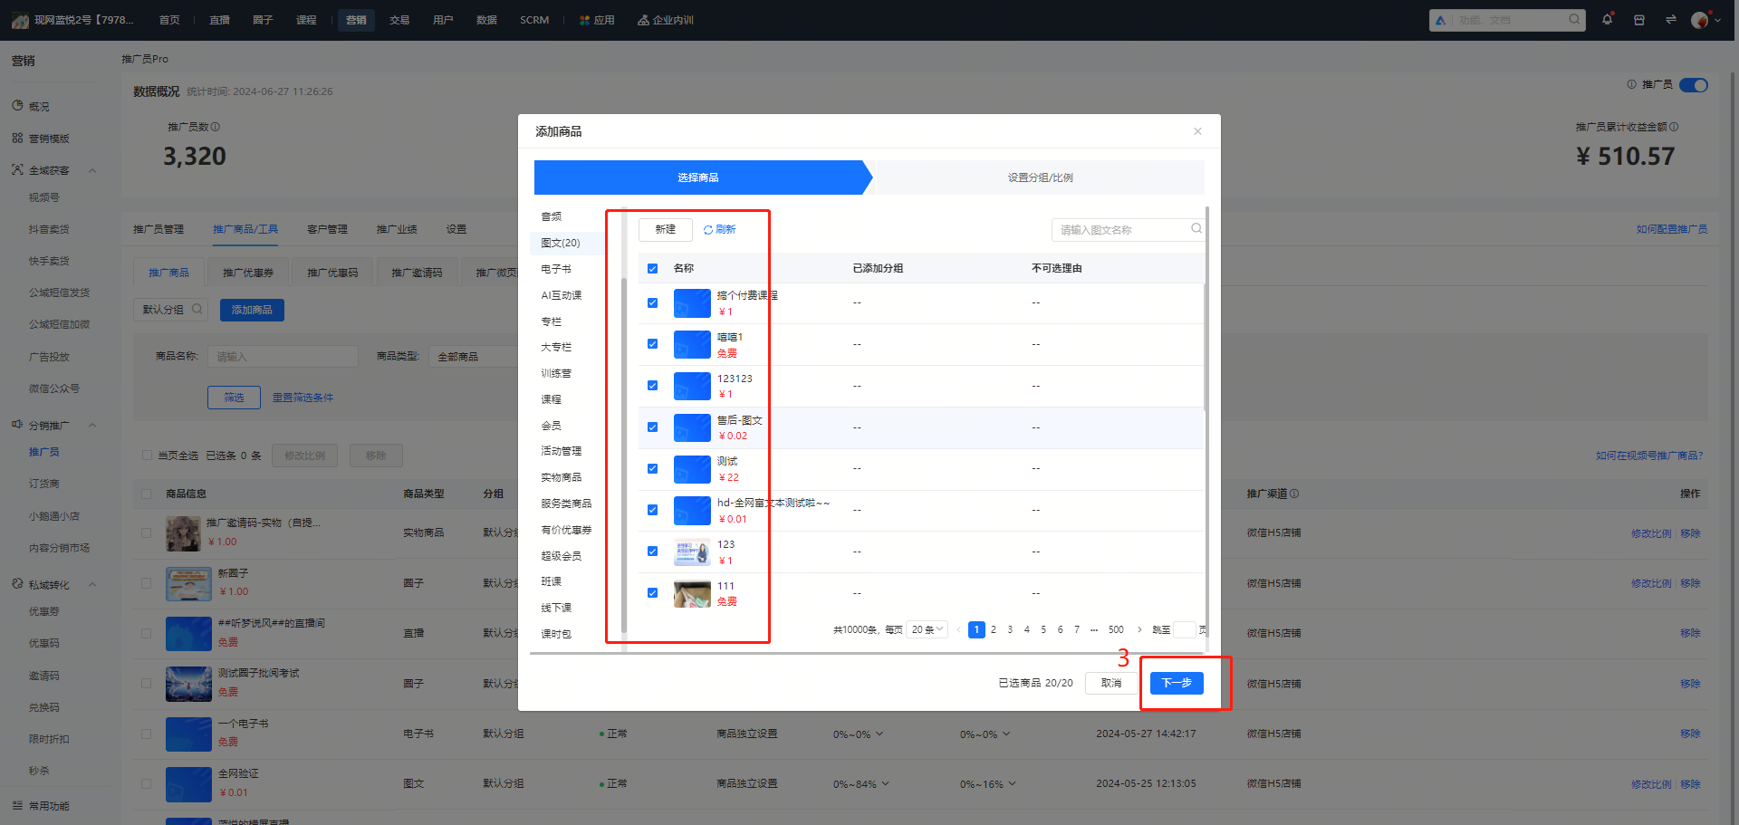1739x825 pixels.
Task: Click the 营销模板 sidebar icon
Action: pos(17,139)
